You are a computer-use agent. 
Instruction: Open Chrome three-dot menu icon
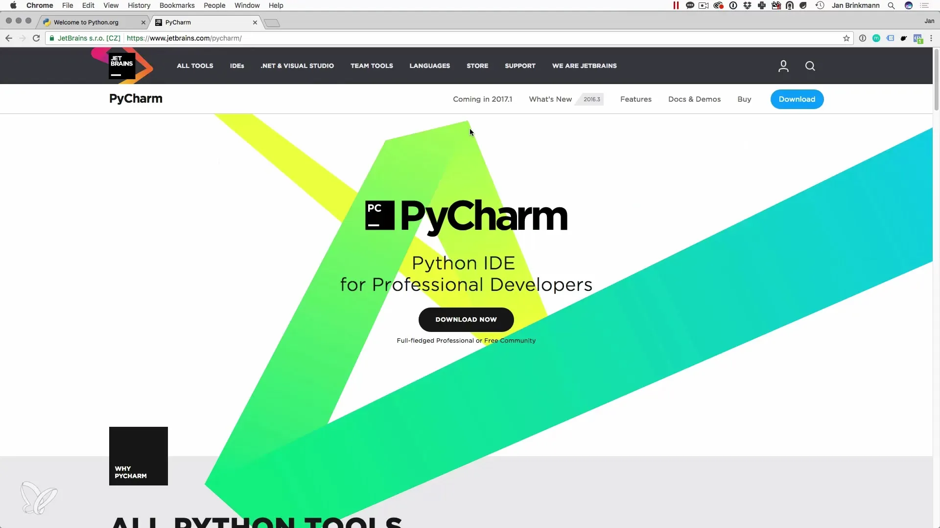[x=931, y=38]
